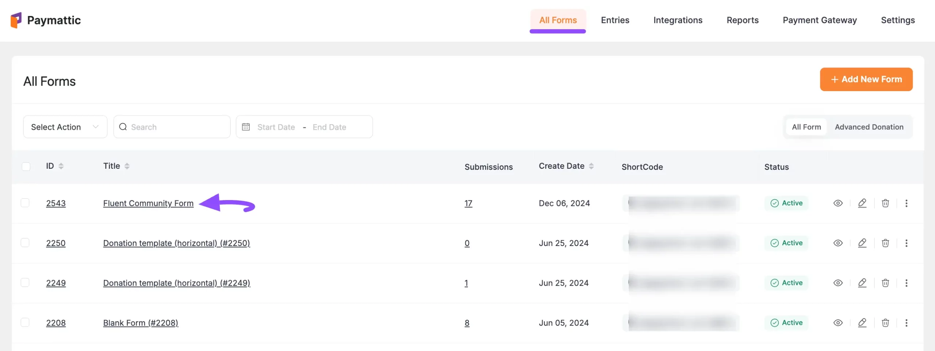Open the Integrations tab

pyautogui.click(x=678, y=20)
